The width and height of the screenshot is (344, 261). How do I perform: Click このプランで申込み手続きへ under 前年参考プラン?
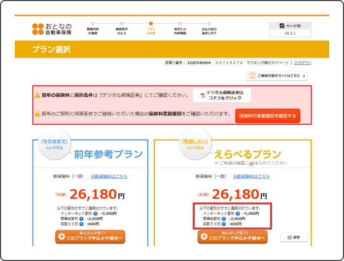pos(90,236)
